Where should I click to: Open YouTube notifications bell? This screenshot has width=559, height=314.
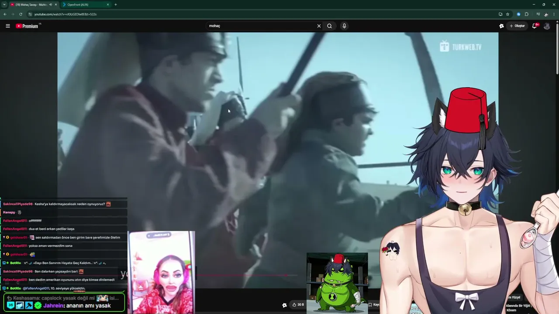click(x=535, y=26)
